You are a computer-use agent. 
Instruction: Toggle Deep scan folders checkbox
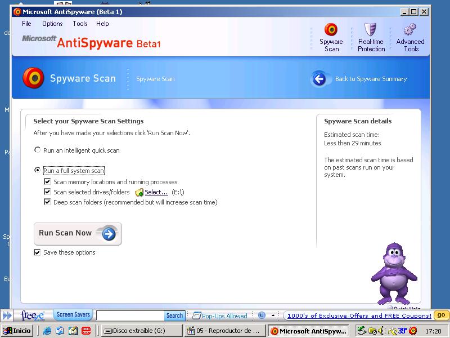[47, 202]
